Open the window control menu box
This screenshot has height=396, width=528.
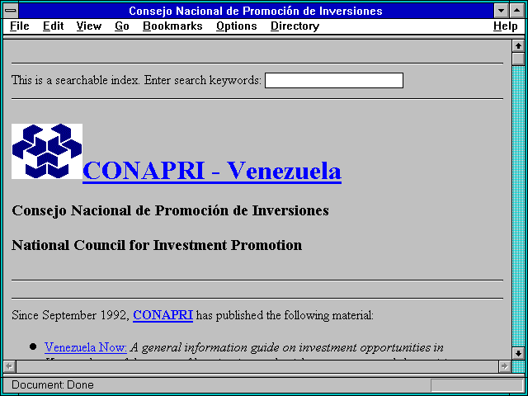[x=11, y=11]
